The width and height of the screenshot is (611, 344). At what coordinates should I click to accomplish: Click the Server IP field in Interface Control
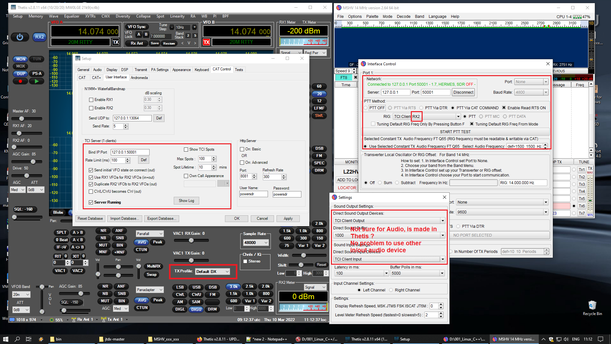click(395, 92)
